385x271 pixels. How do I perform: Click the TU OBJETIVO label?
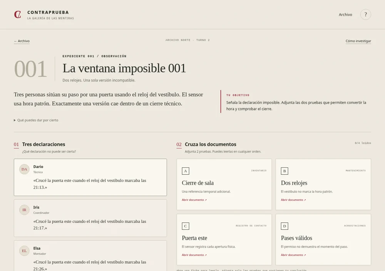pyautogui.click(x=238, y=95)
